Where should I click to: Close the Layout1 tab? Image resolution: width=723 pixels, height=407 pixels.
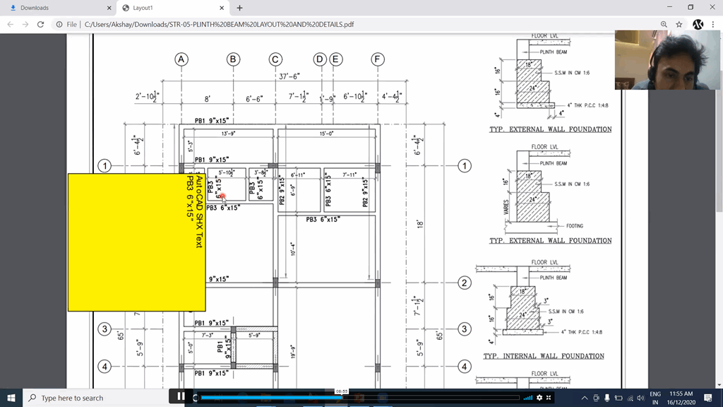click(x=222, y=8)
